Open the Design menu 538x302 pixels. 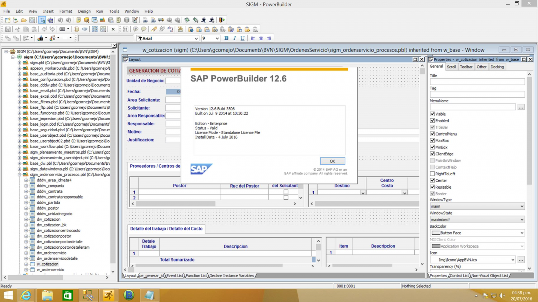point(84,11)
